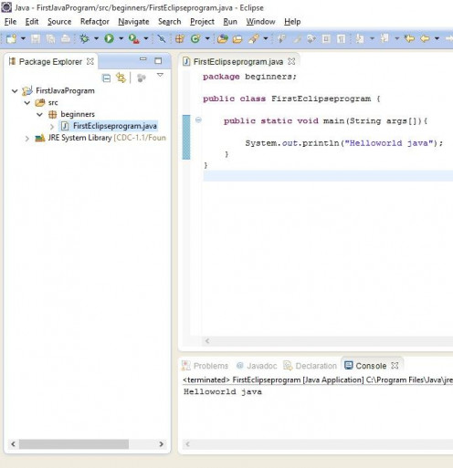
Task: Open the Refactor menu
Action: point(95,22)
